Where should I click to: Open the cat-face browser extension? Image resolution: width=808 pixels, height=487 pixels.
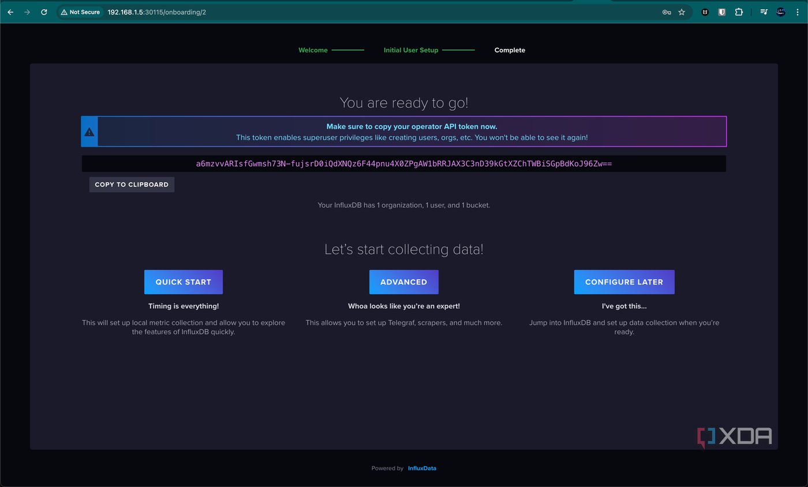tap(705, 12)
